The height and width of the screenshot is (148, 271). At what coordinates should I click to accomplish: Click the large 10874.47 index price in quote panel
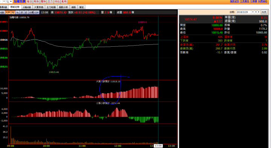click(x=190, y=19)
